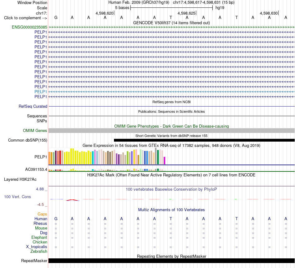Click PELP1 label beside GTEx expression chart
This screenshot has height=268, width=295.
[41, 157]
